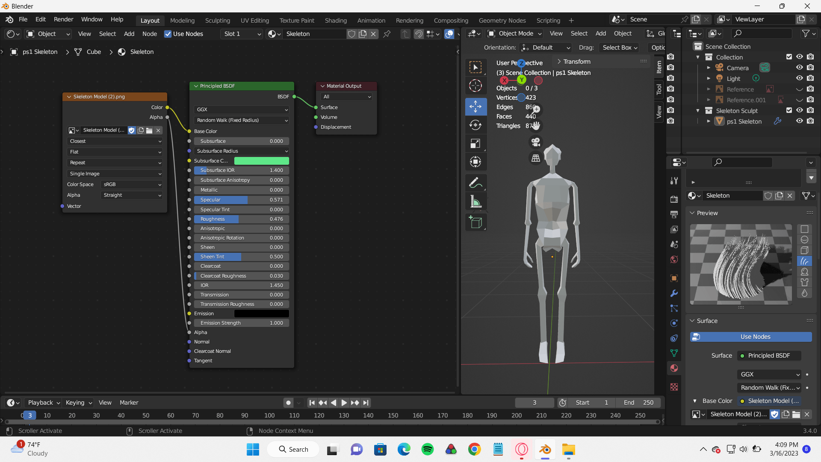Toggle Use Nodes in the shader header
The image size is (821, 462).
168,34
